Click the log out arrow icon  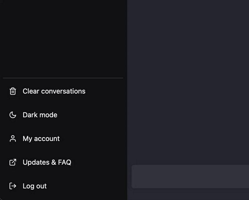(x=13, y=186)
